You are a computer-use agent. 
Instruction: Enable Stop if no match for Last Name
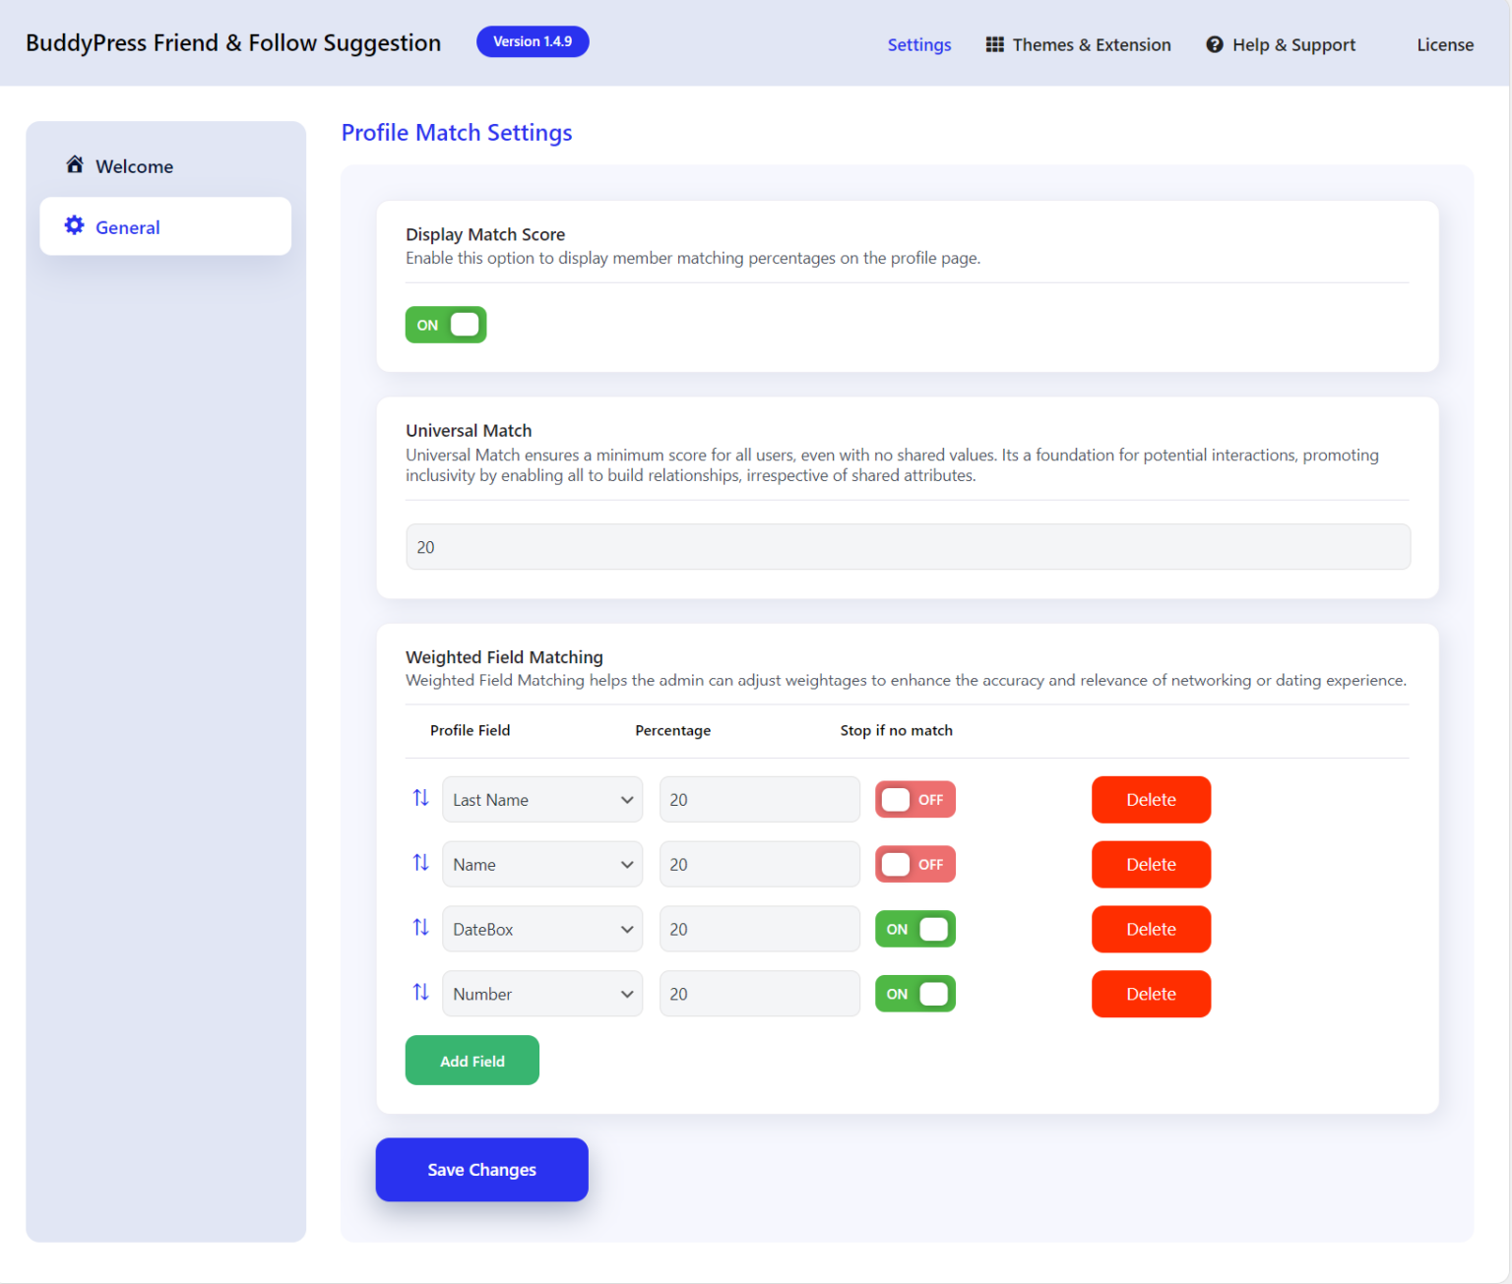tap(914, 799)
